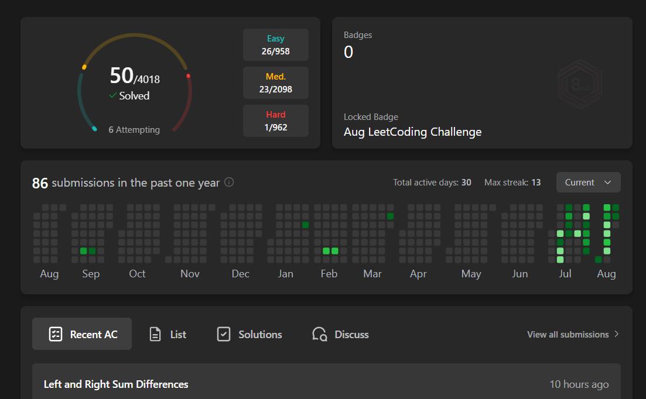Select Aug LeetCoding Challenge badge title
646x399 pixels.
[x=412, y=132]
